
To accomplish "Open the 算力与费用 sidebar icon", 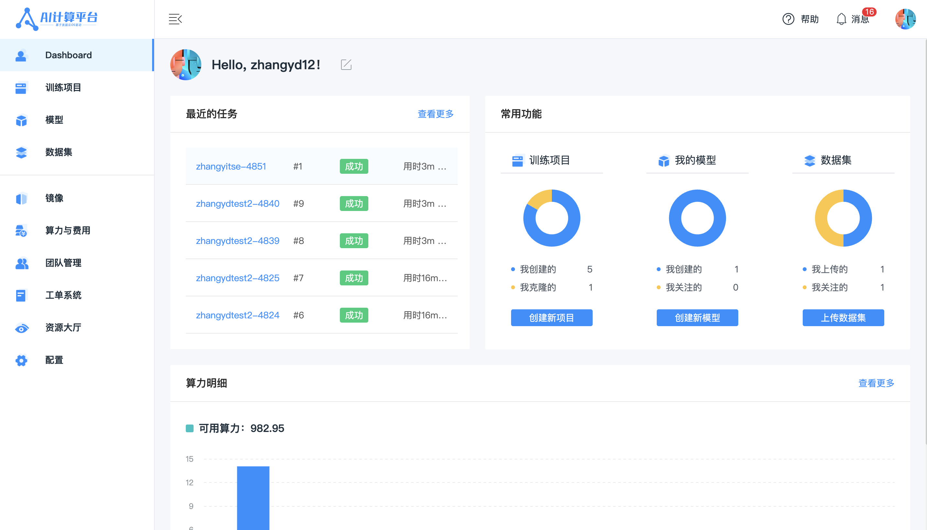I will click(x=21, y=230).
